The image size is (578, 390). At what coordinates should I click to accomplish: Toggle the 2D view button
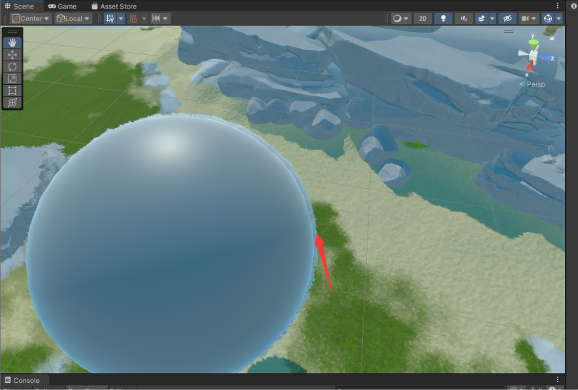(423, 18)
